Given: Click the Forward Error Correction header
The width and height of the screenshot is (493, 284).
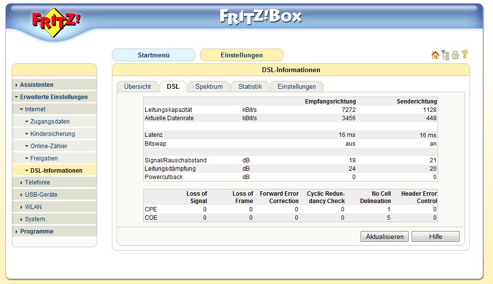Looking at the screenshot, I should point(279,197).
